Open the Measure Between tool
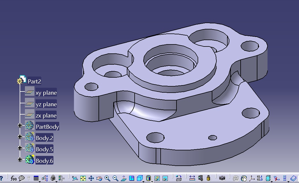Screen dimensions: 299x183 (x=192, y=178)
